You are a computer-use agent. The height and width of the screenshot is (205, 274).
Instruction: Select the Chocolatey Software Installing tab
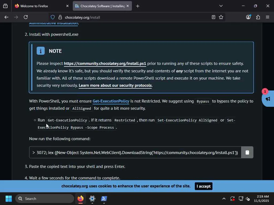click(x=102, y=6)
